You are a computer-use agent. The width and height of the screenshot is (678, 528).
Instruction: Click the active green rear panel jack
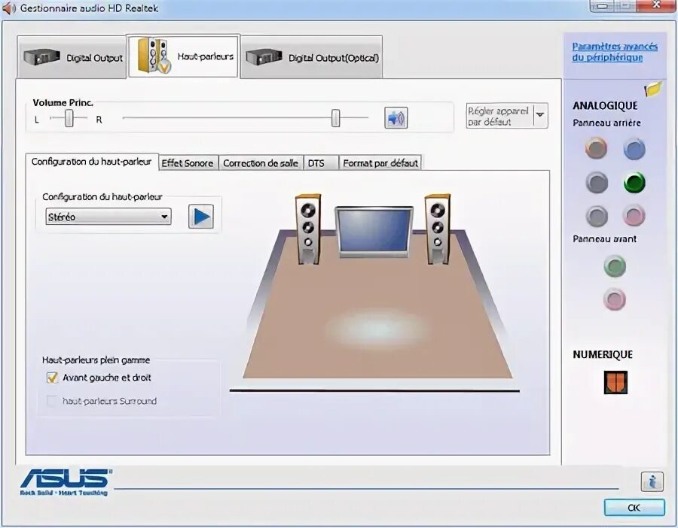point(634,183)
